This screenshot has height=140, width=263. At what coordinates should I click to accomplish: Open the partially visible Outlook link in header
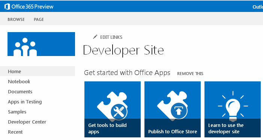(x=258, y=7)
